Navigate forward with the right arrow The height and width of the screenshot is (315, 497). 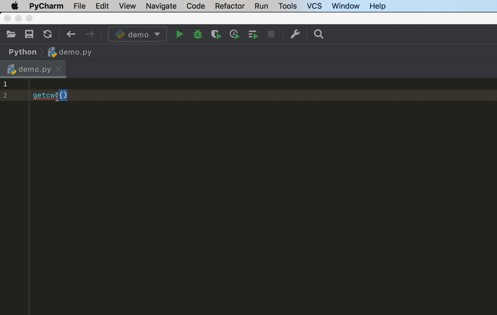[90, 34]
